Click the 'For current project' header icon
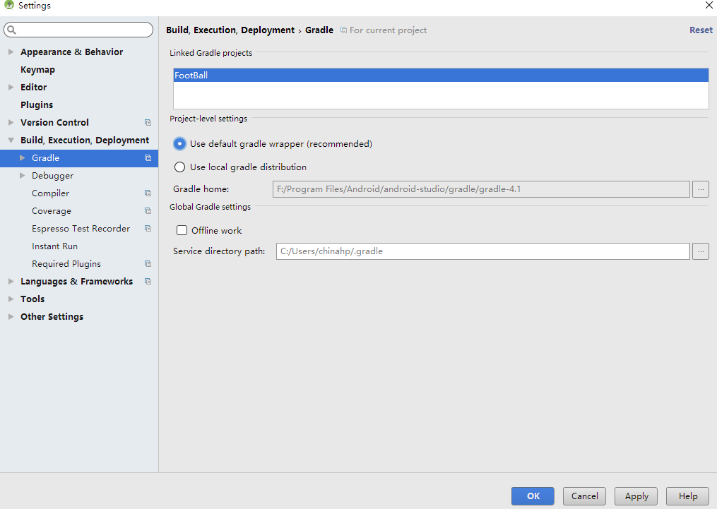This screenshot has height=509, width=717. click(x=343, y=30)
